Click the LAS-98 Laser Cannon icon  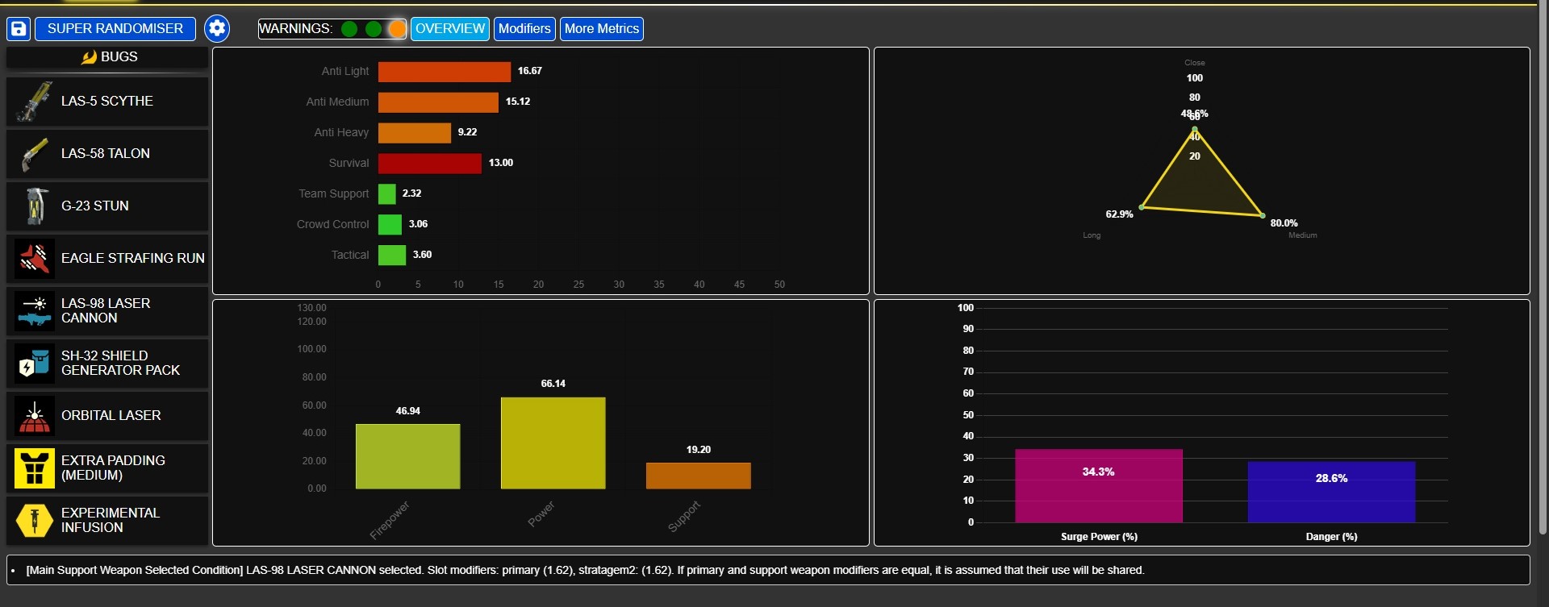tap(35, 311)
